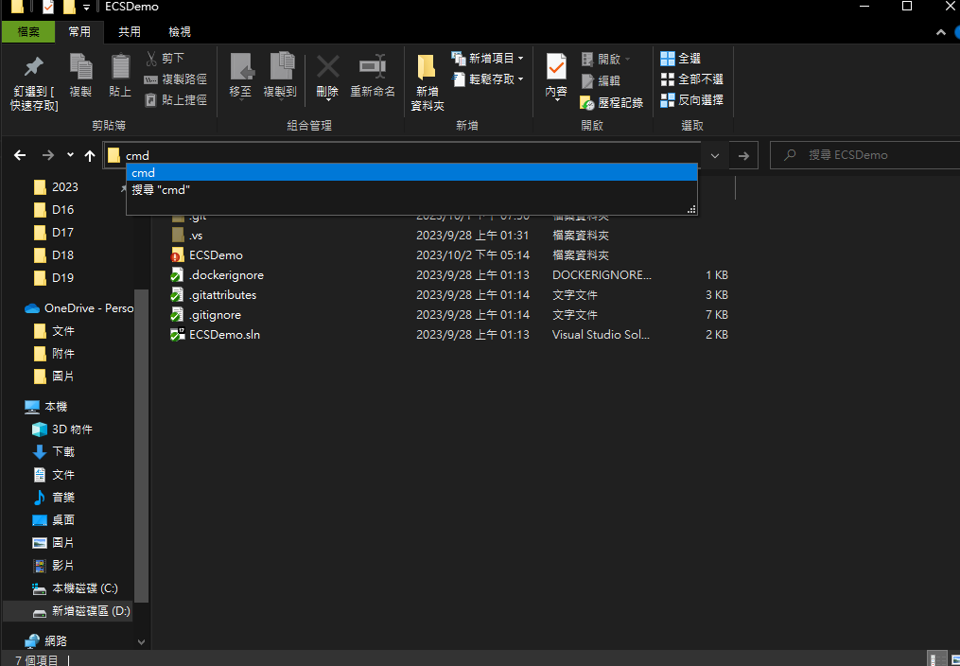This screenshot has height=666, width=960.
Task: Open Easy access (輕鬆存取) dropdown
Action: (487, 79)
